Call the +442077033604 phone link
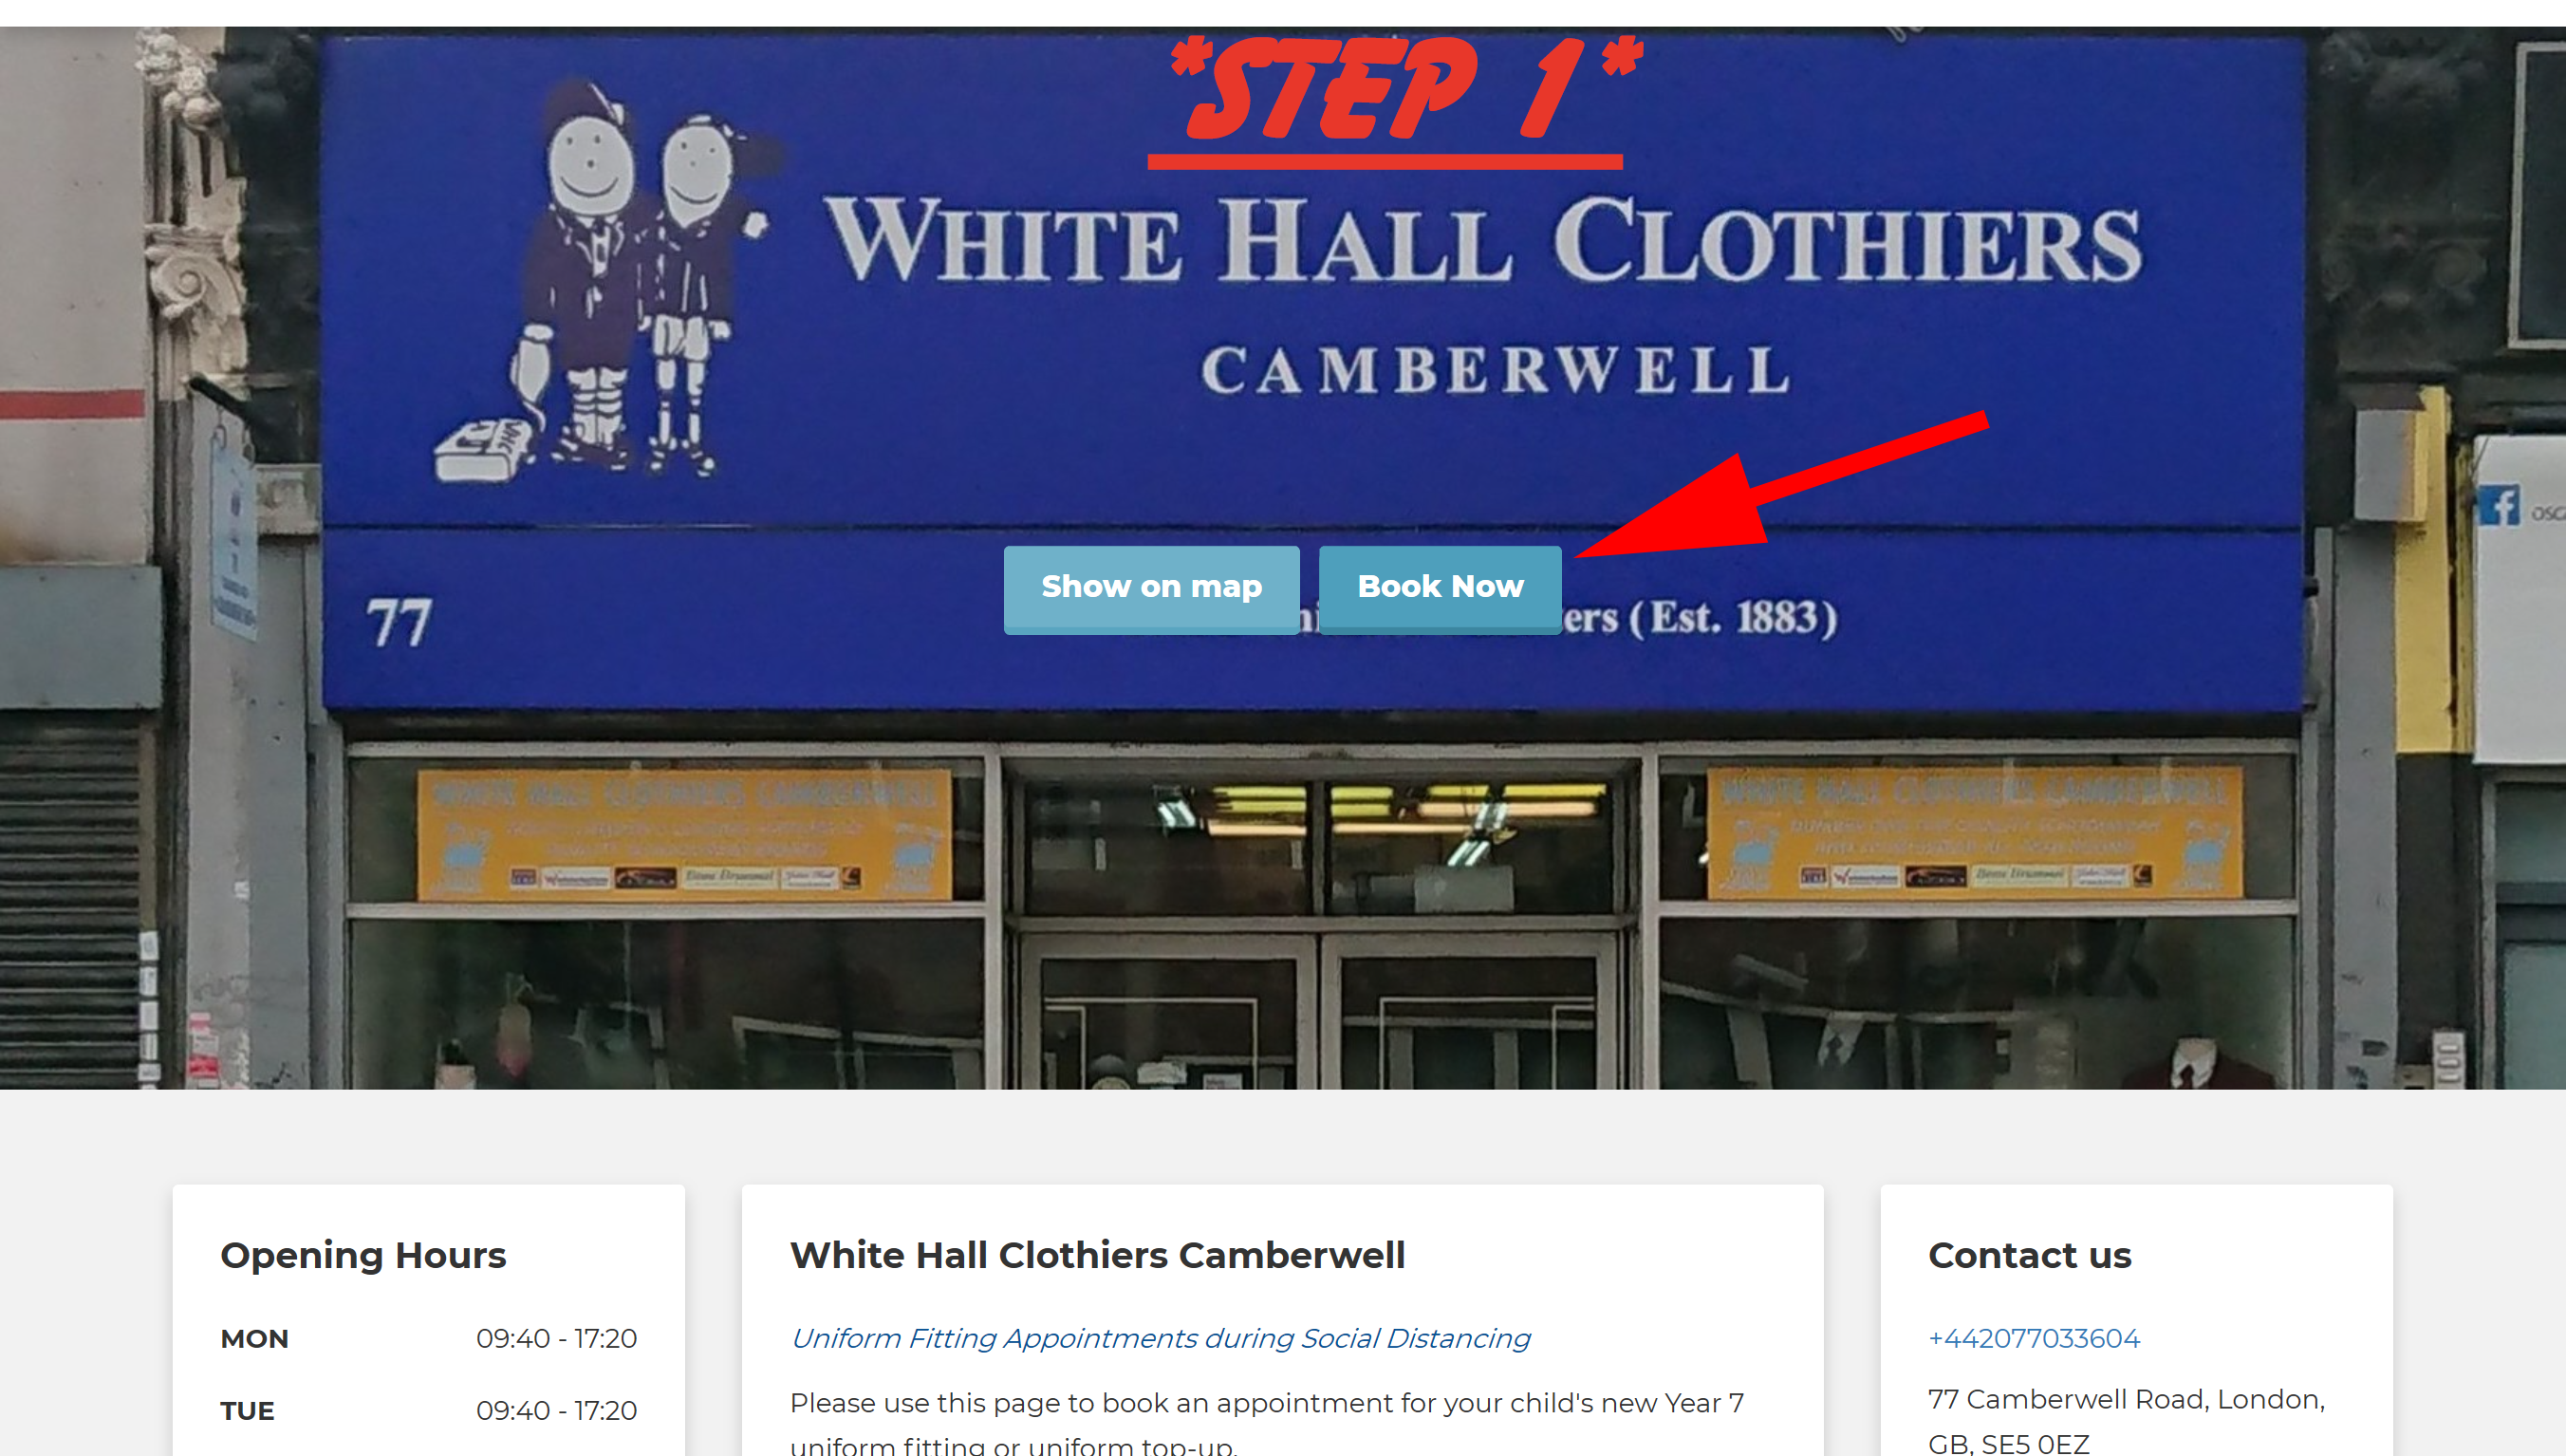Image resolution: width=2566 pixels, height=1456 pixels. [x=2034, y=1338]
